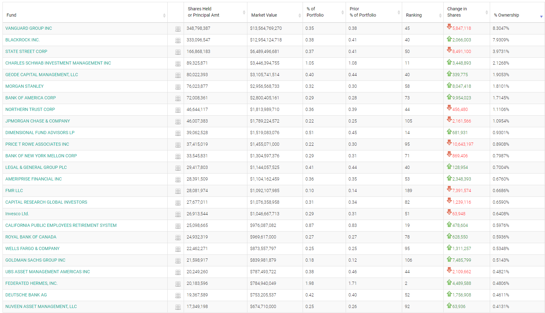Follow BANK OF AMERICA CORP link

30,98
